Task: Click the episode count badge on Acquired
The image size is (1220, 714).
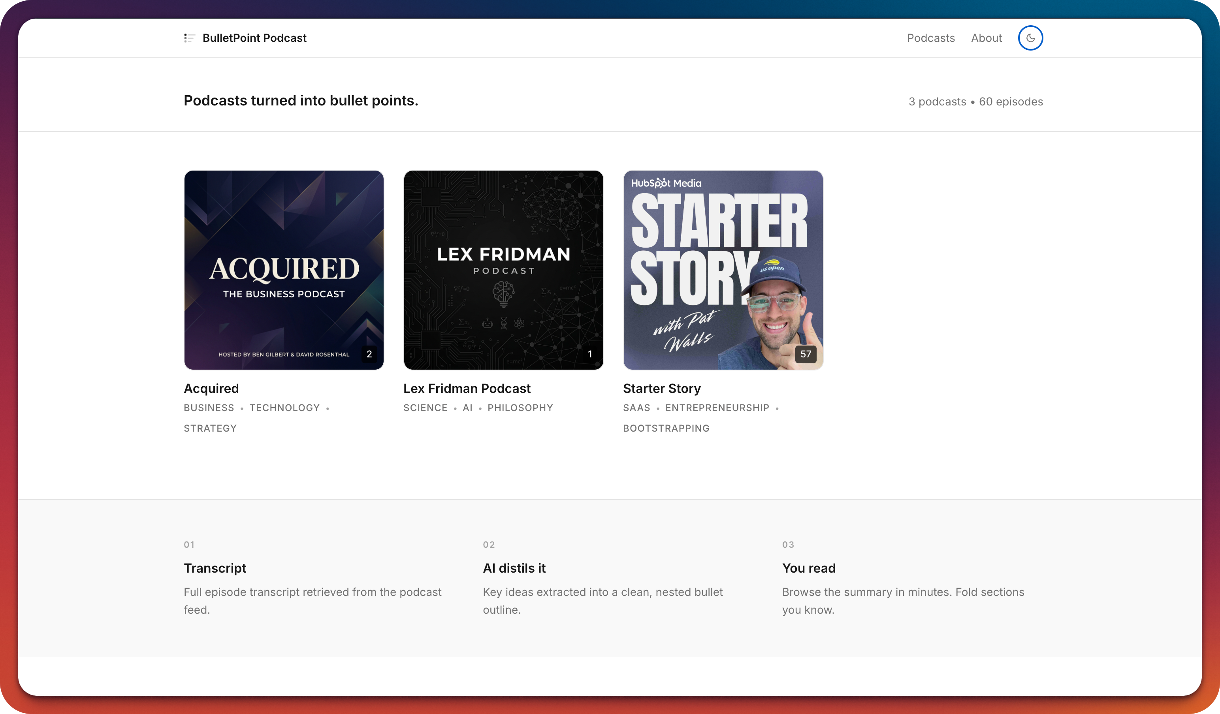Action: click(x=369, y=354)
